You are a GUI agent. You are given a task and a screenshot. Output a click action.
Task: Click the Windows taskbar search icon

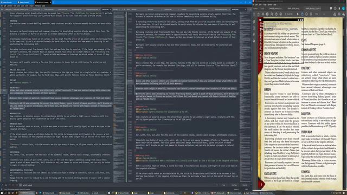click(5, 193)
